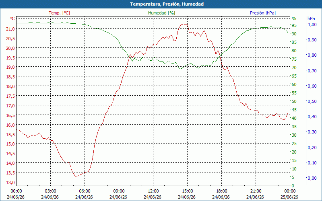
Task: Click the green 70 tick on humidity axis
Action: coord(294,68)
